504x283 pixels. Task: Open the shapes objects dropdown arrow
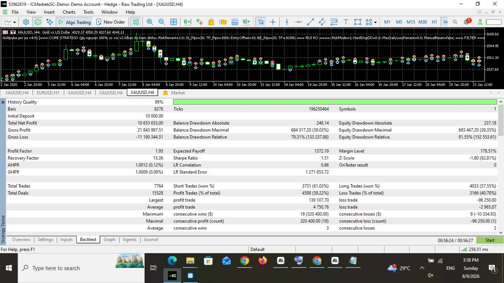click(375, 22)
